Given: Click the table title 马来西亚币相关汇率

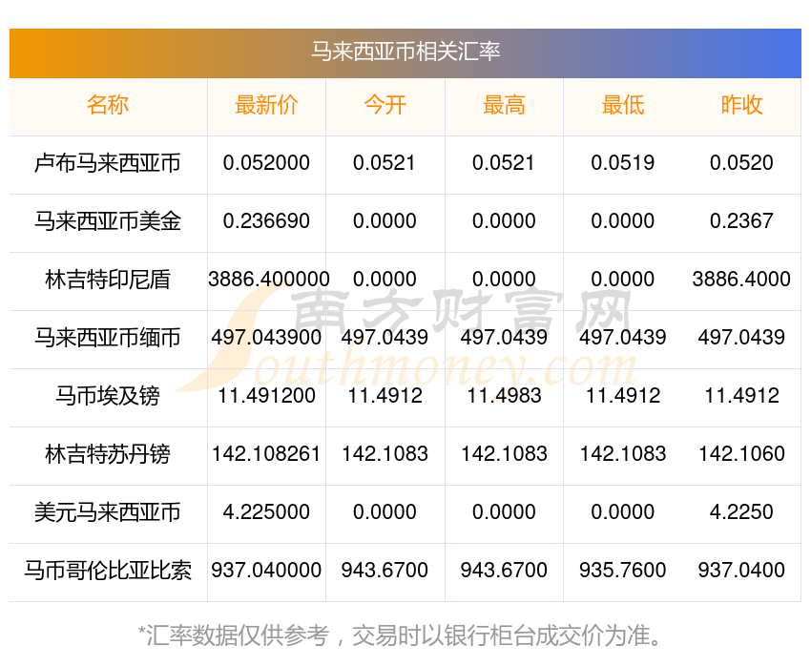Looking at the screenshot, I should pyautogui.click(x=405, y=52).
